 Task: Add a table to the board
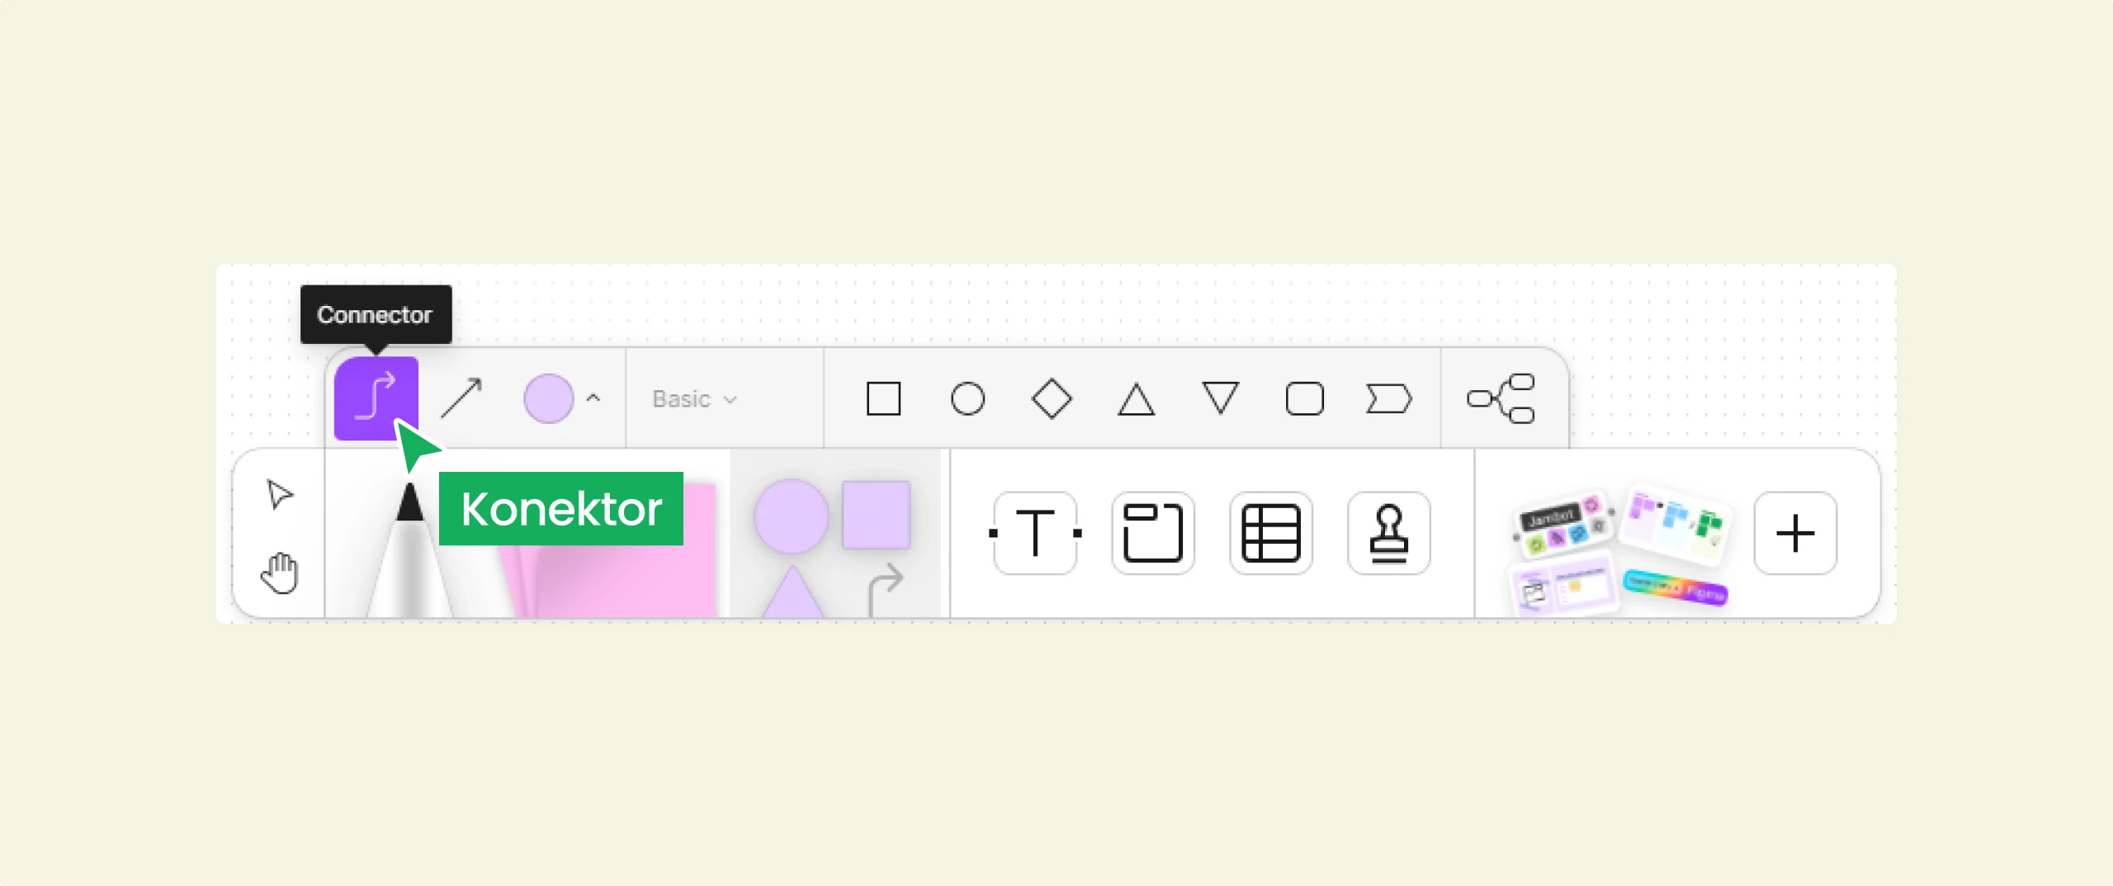click(1271, 533)
